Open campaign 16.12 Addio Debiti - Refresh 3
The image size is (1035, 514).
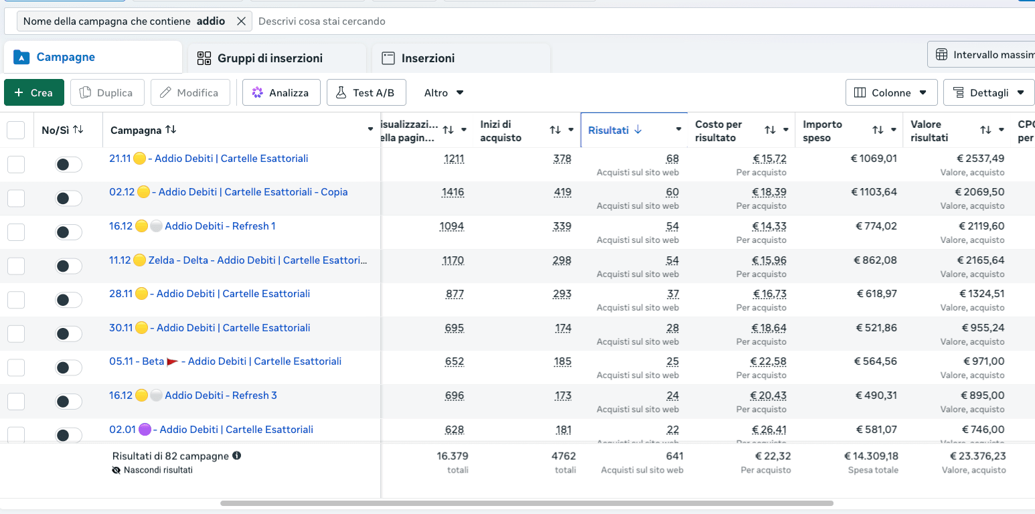(x=193, y=396)
